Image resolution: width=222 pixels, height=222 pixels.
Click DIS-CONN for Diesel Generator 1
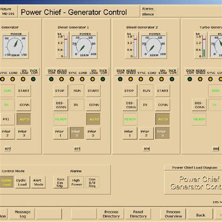60,105
